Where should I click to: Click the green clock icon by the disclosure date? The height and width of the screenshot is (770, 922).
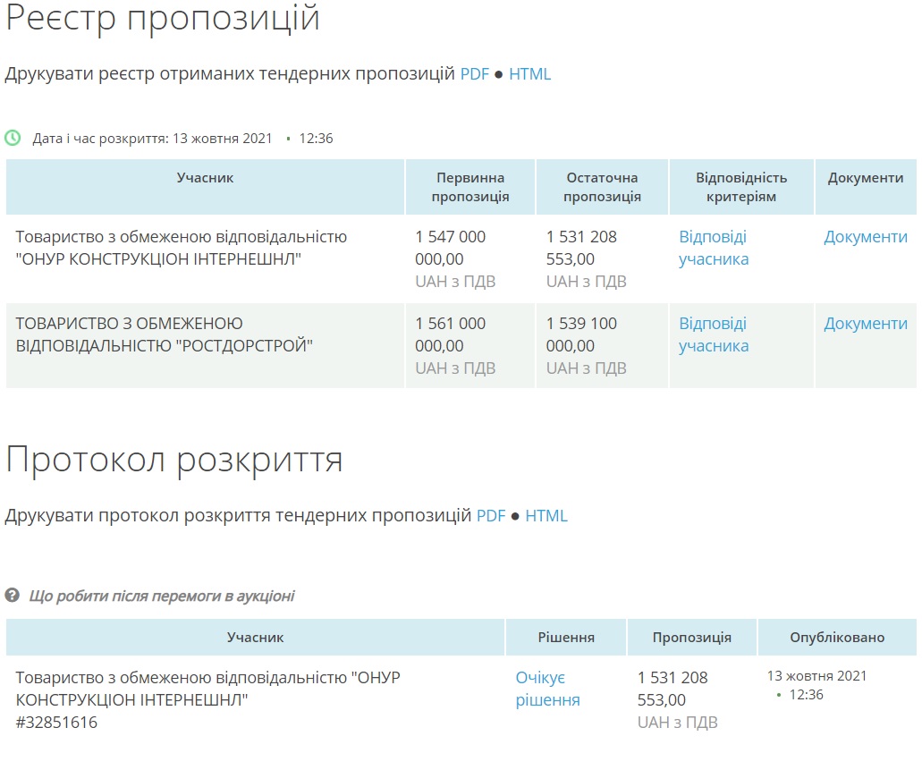(13, 139)
